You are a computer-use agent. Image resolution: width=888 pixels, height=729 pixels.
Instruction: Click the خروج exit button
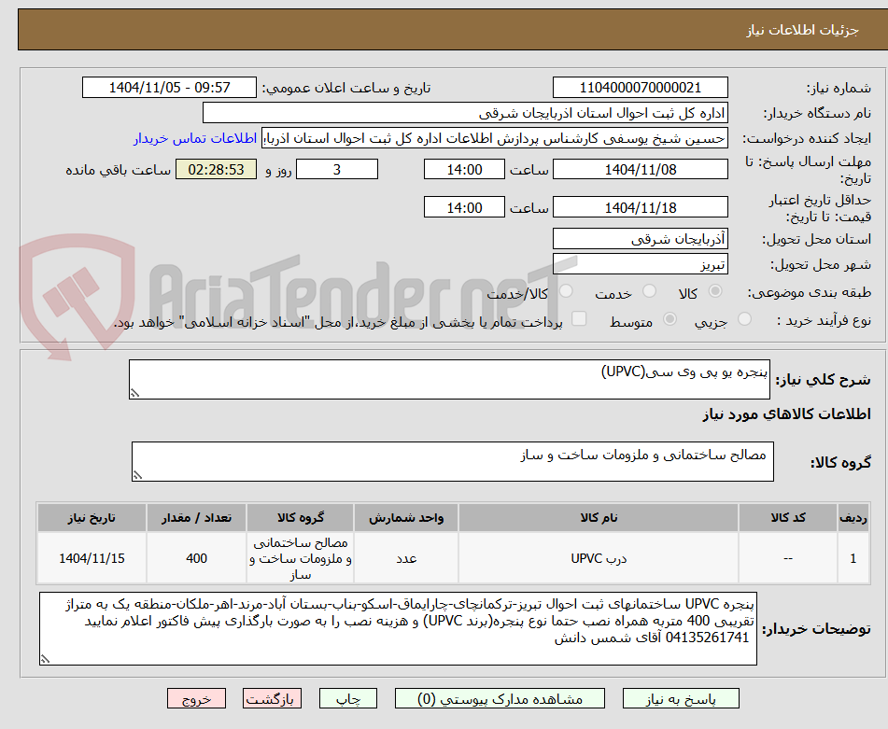196,698
